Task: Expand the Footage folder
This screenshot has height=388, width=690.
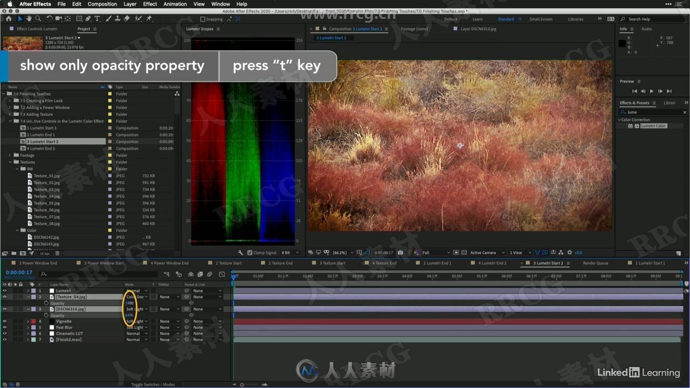Action: point(10,155)
